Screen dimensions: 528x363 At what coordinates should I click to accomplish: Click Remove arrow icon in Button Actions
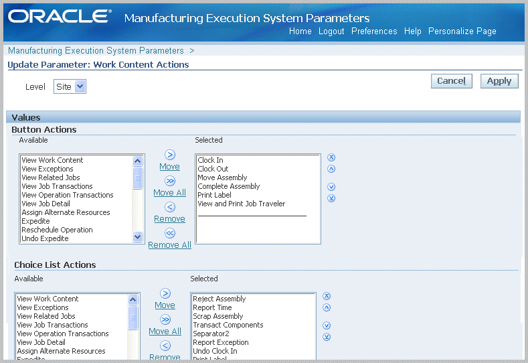tap(170, 207)
